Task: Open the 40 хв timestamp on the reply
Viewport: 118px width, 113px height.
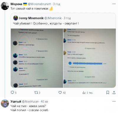Action: (x=44, y=101)
